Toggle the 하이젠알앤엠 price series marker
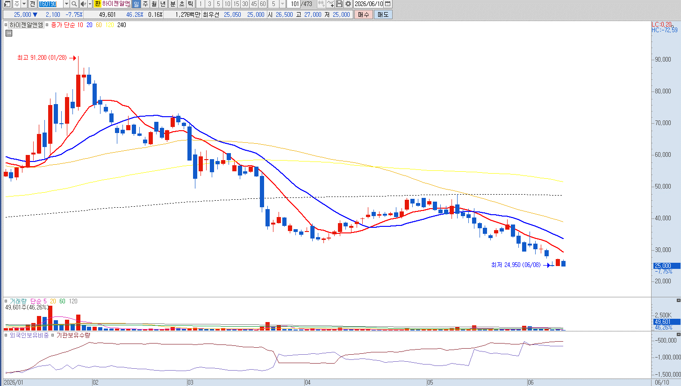This screenshot has height=386, width=681. click(x=7, y=25)
